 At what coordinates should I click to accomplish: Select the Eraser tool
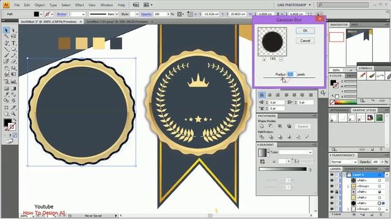(x=13, y=61)
